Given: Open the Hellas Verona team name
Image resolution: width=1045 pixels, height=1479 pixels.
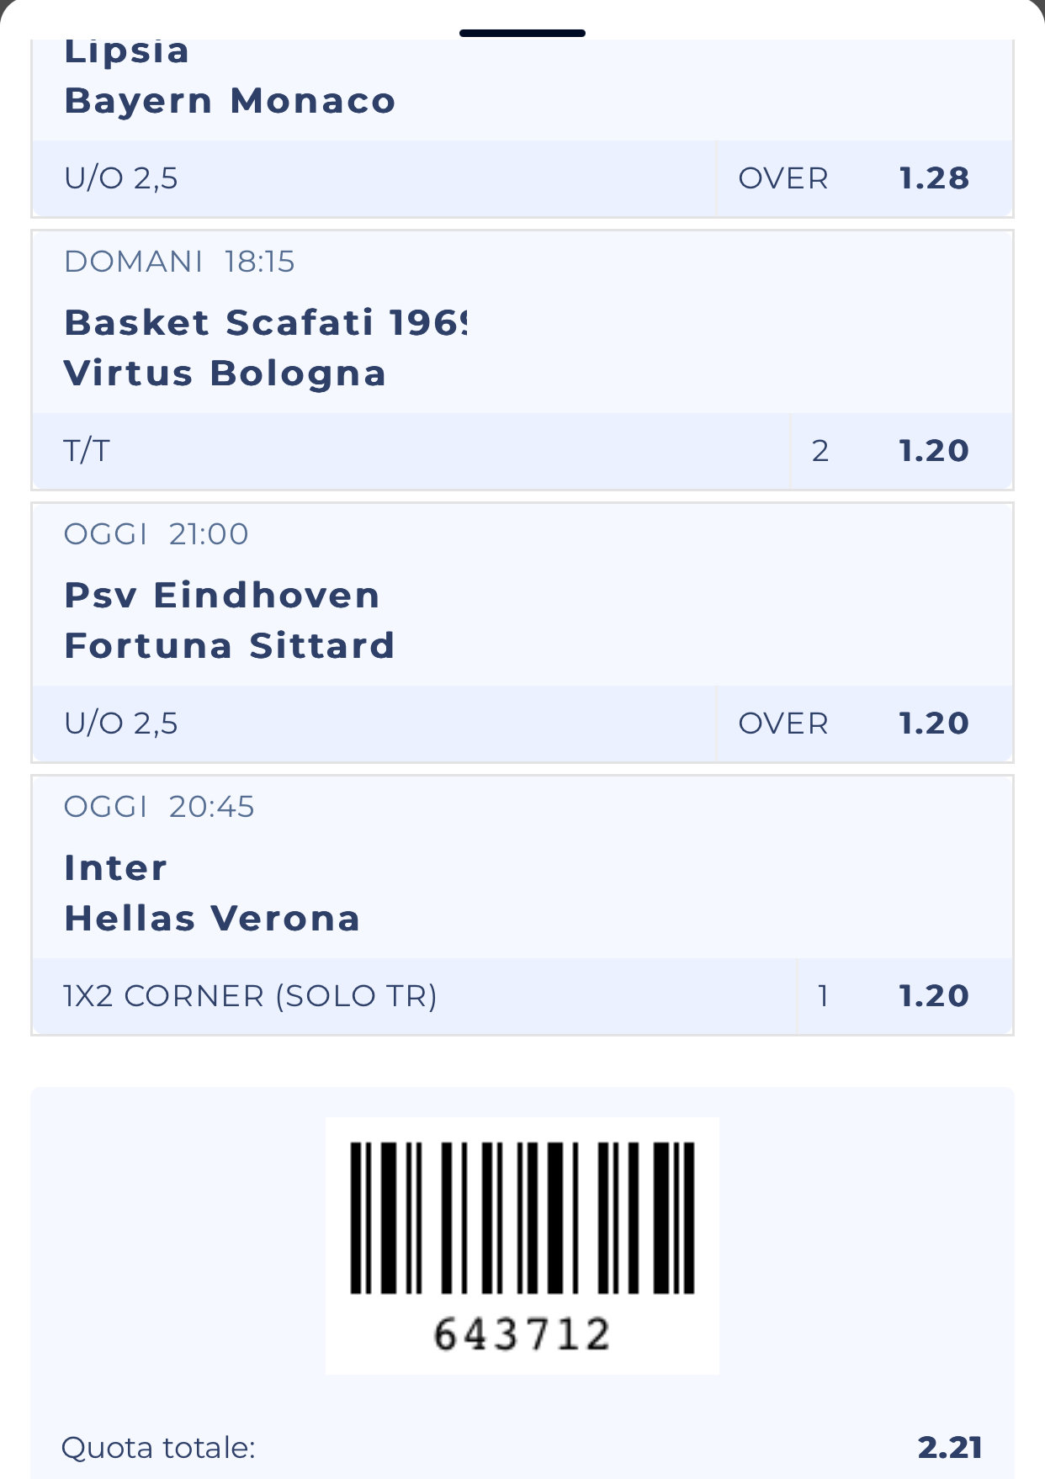Looking at the screenshot, I should click(x=212, y=919).
